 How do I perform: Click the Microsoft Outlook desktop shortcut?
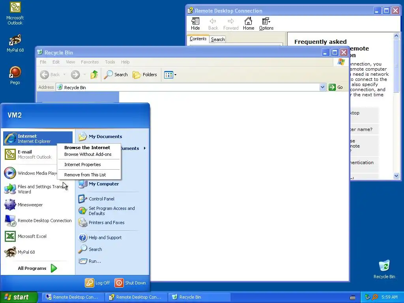tap(15, 13)
